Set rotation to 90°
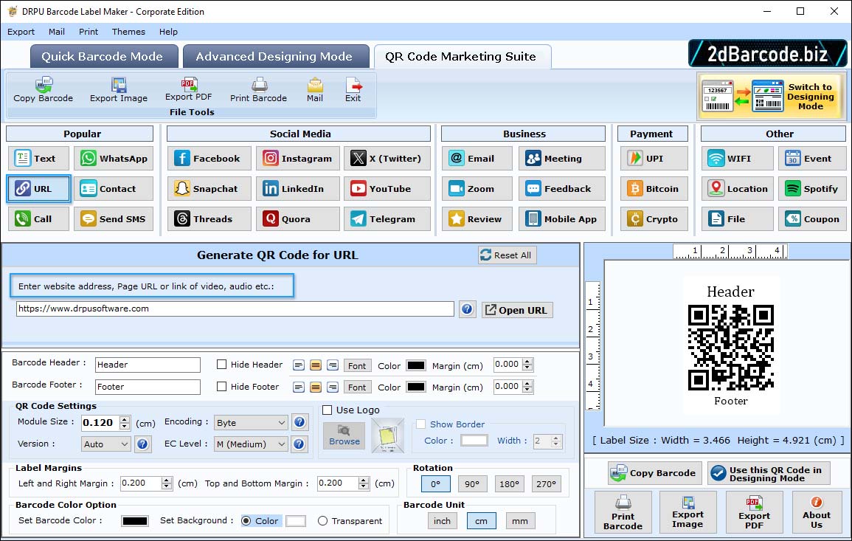The height and width of the screenshot is (541, 852). (x=471, y=484)
